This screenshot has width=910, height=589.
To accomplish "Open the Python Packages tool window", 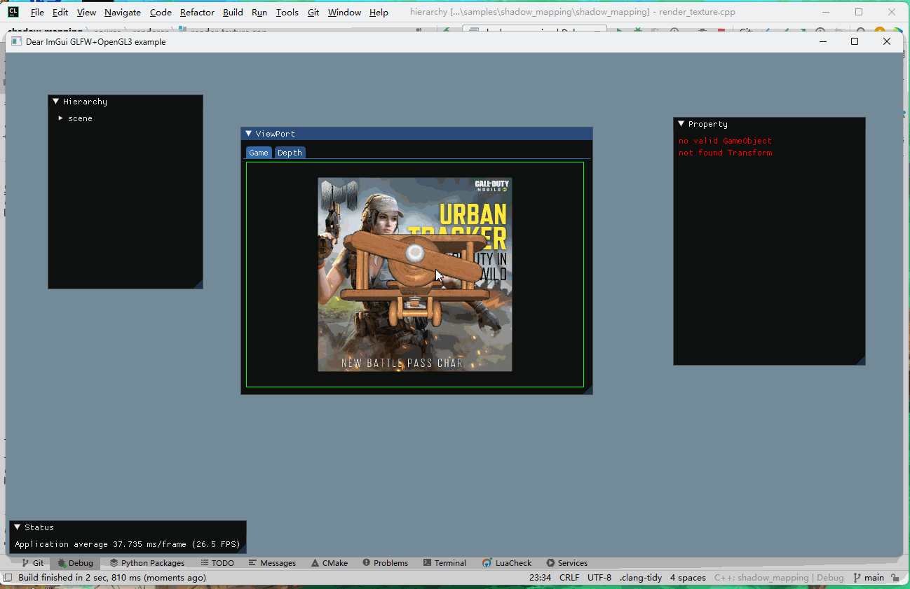I will tap(147, 563).
